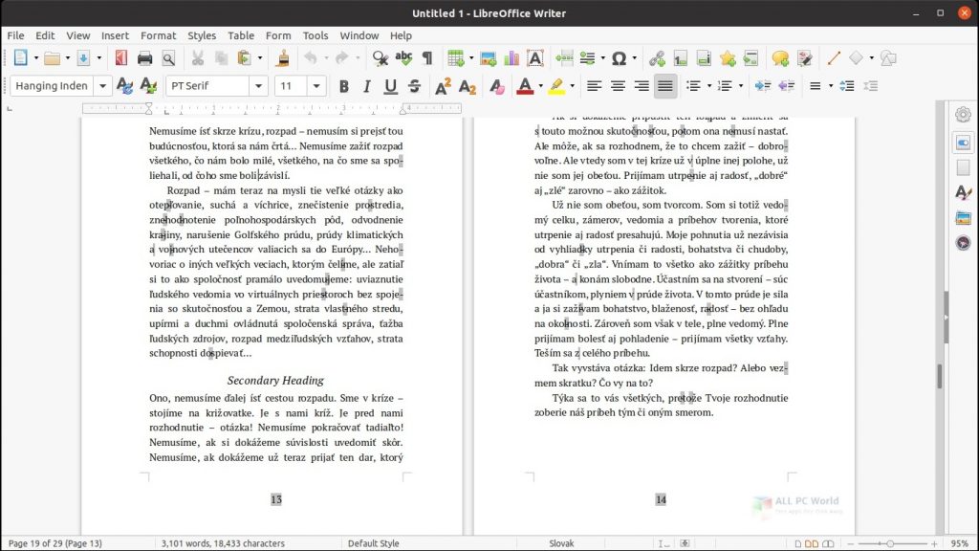The width and height of the screenshot is (979, 551).
Task: Open the numbered list style dropdown arrow
Action: click(x=741, y=86)
